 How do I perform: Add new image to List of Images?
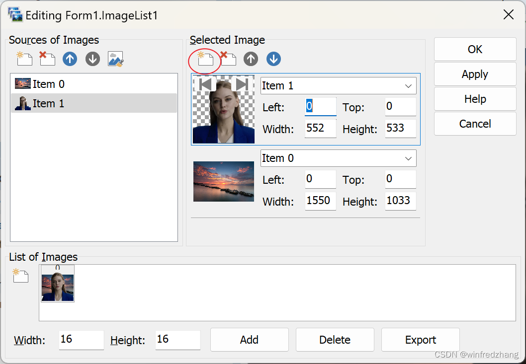[20, 275]
